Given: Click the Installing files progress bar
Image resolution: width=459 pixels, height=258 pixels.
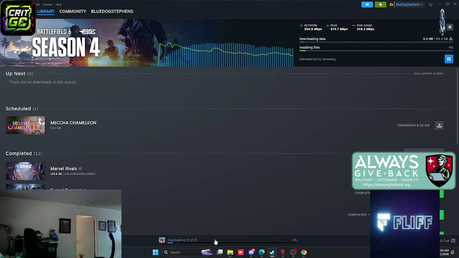Looking at the screenshot, I should click(x=376, y=51).
